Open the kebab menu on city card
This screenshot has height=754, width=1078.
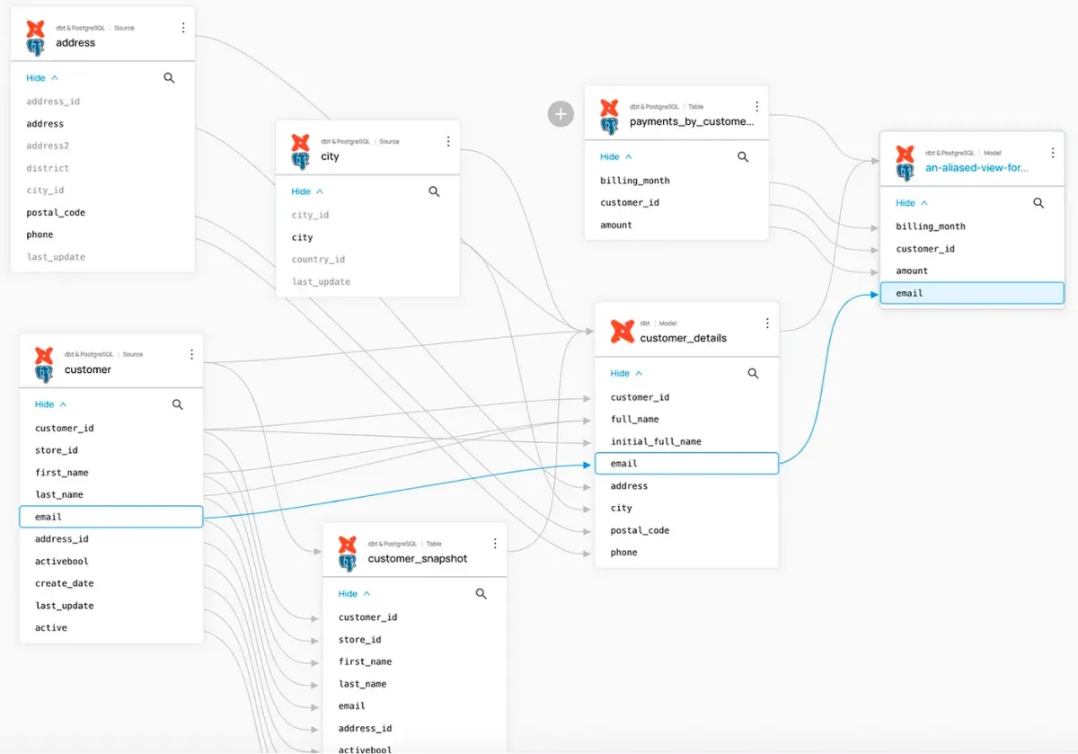[x=448, y=141]
